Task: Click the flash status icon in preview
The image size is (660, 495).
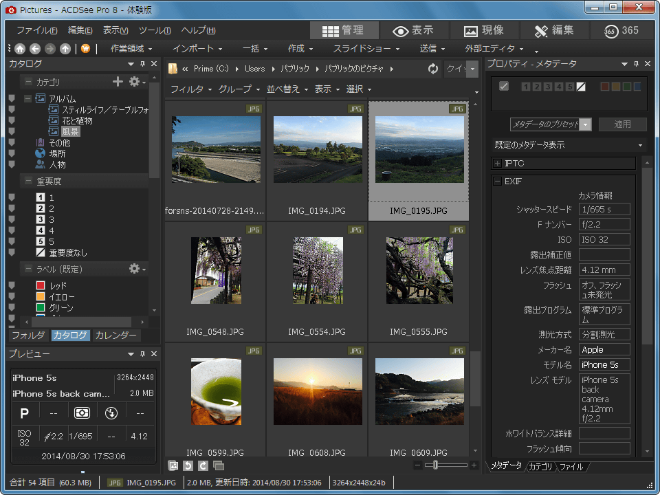Action: tap(111, 413)
